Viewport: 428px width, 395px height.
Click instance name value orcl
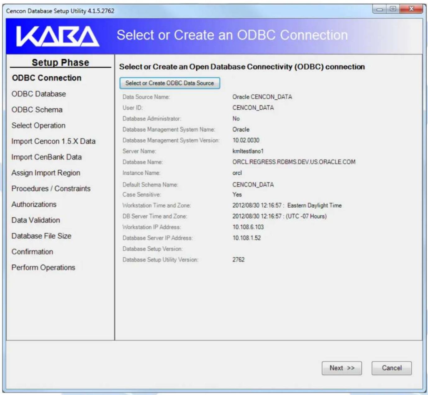237,173
